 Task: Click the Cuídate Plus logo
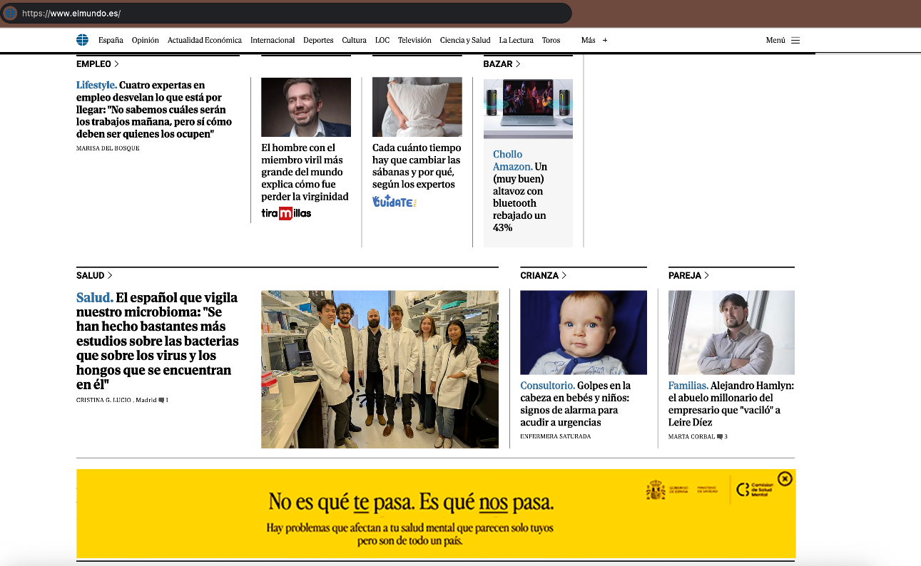(x=394, y=202)
